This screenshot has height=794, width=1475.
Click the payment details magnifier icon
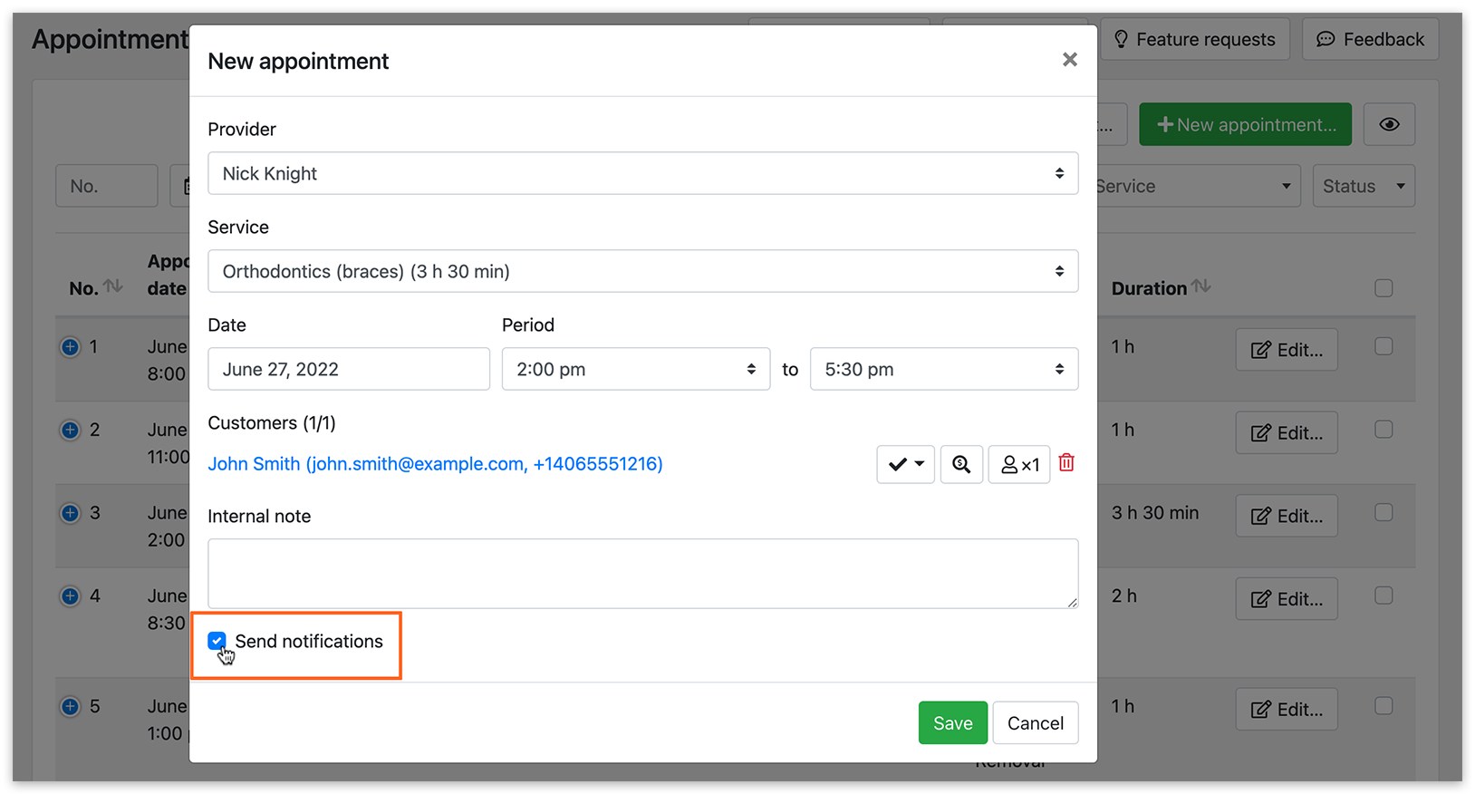click(961, 464)
